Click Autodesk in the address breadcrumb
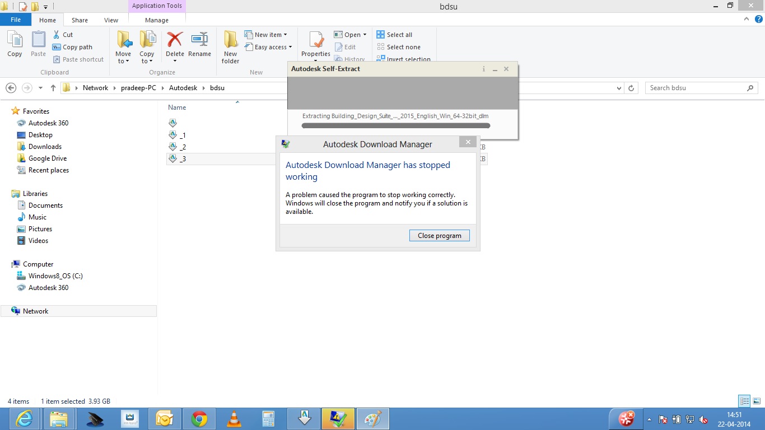Image resolution: width=765 pixels, height=430 pixels. (183, 88)
